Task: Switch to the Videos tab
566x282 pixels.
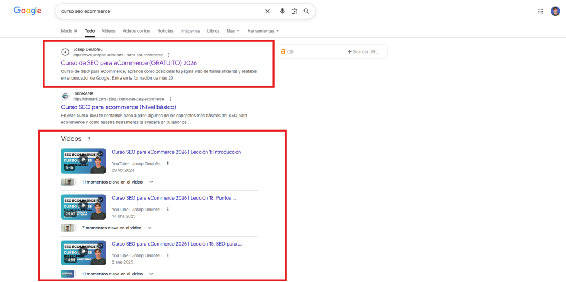Action: [109, 31]
